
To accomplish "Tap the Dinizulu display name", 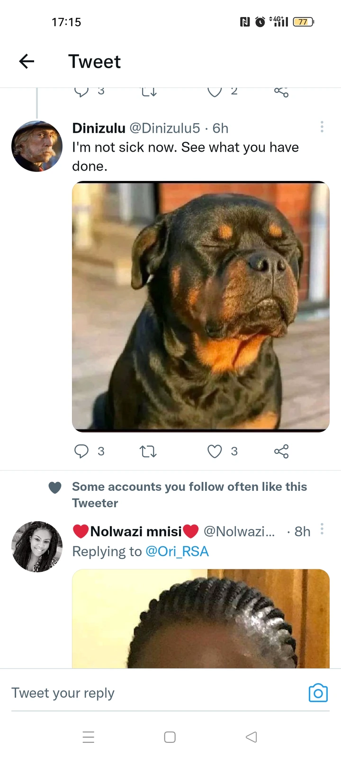I will [99, 128].
